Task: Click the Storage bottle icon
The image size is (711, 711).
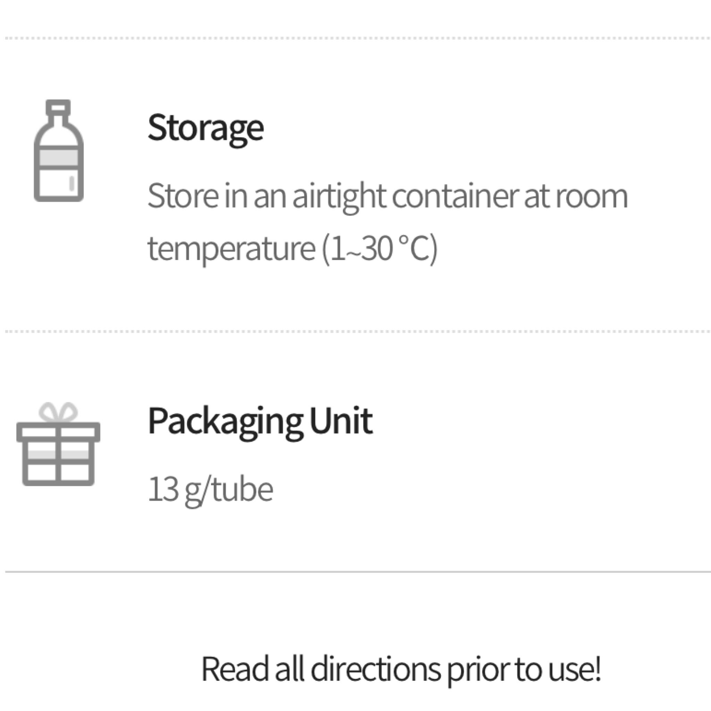Action: tap(59, 151)
